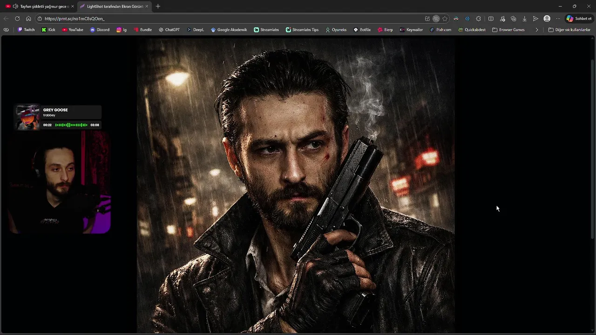This screenshot has width=596, height=335.
Task: Open the Kick bookmark
Action: [48, 30]
